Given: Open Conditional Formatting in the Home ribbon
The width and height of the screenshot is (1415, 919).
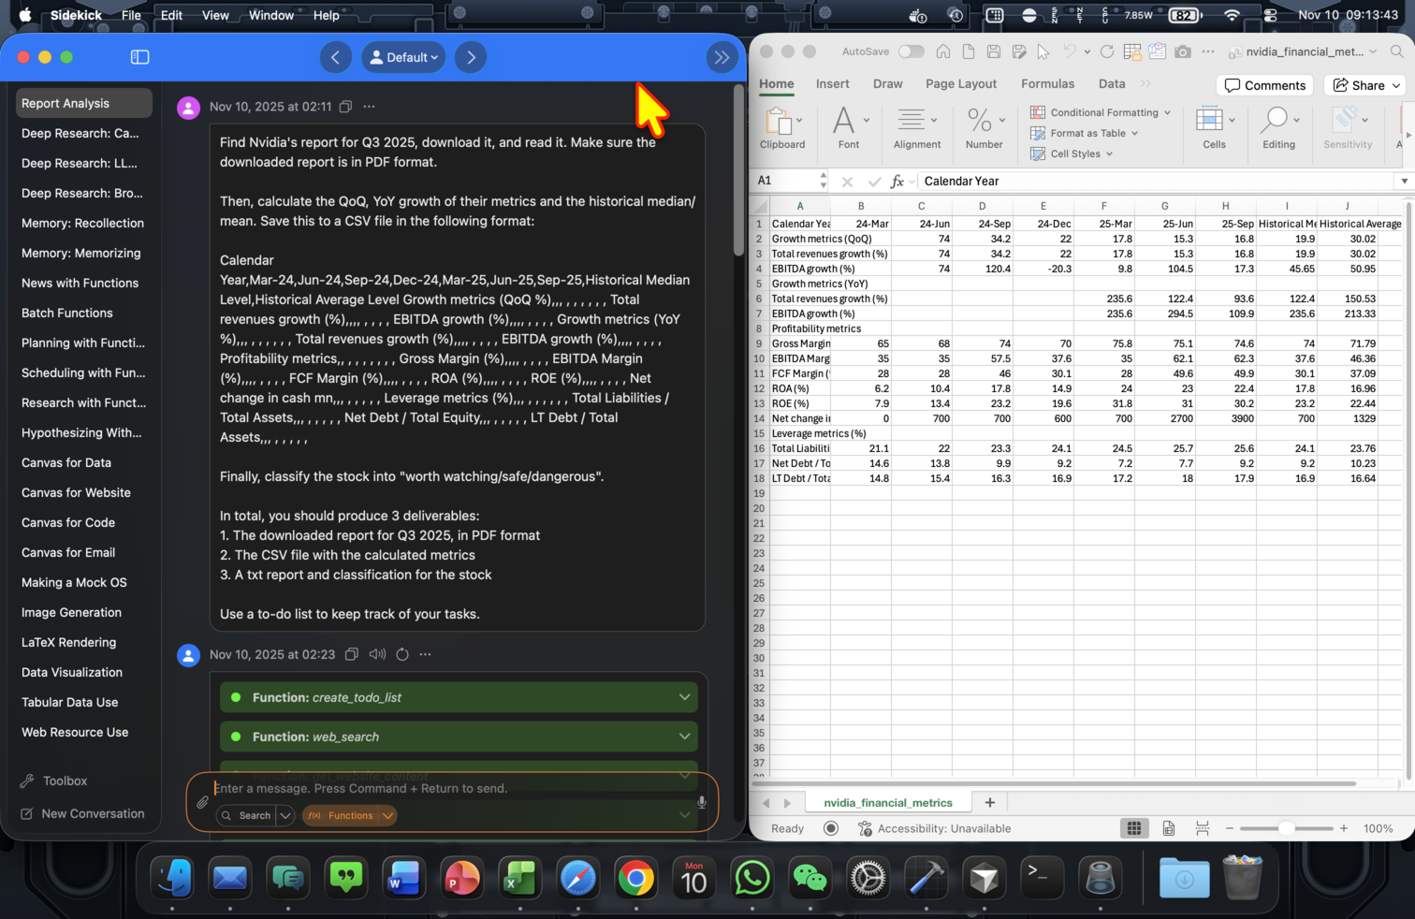Looking at the screenshot, I should pyautogui.click(x=1102, y=111).
